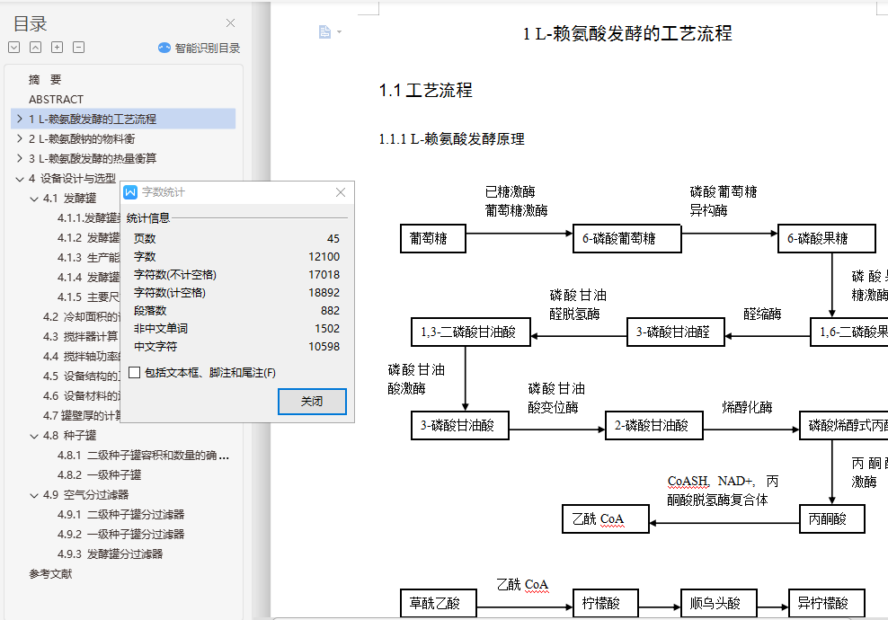
Task: Collapse section 4.1 发酵罐
Action: pos(34,199)
